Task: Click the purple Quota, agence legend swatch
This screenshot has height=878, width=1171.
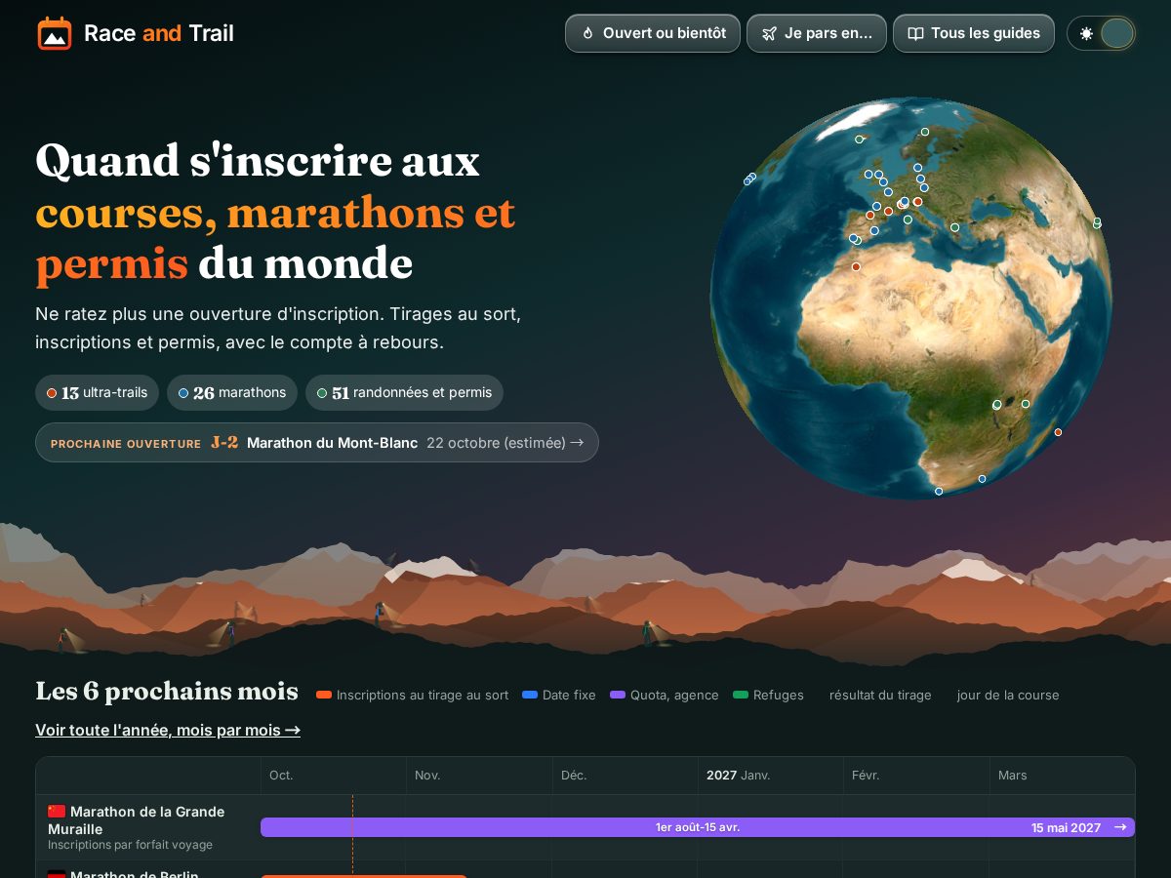Action: (618, 696)
